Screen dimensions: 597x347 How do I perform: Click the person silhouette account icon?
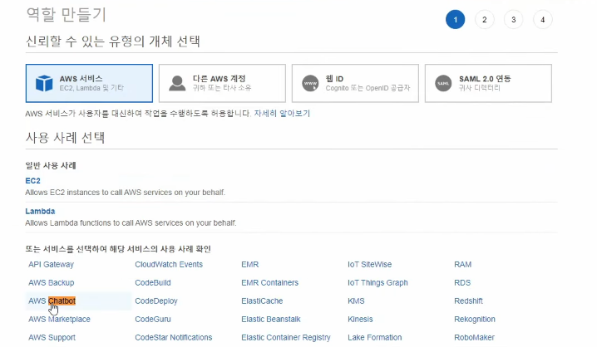(177, 83)
